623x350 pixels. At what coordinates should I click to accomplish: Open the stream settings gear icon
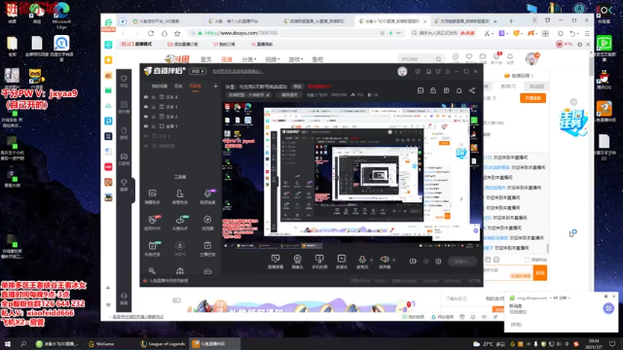point(438,262)
